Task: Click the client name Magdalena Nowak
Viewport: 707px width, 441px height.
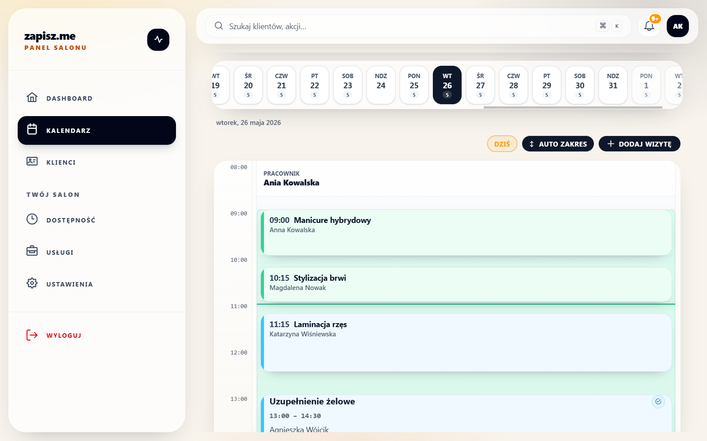Action: [298, 288]
